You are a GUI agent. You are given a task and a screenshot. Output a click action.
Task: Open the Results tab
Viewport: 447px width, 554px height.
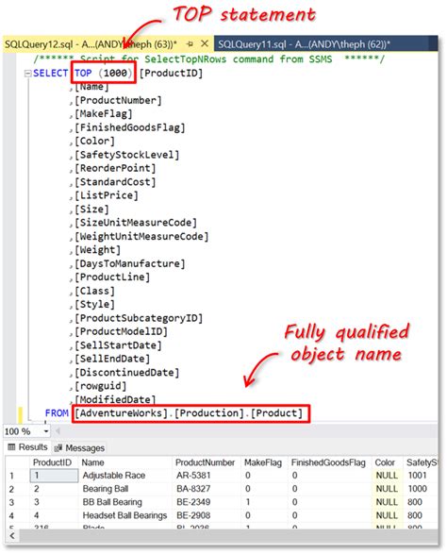click(x=27, y=447)
